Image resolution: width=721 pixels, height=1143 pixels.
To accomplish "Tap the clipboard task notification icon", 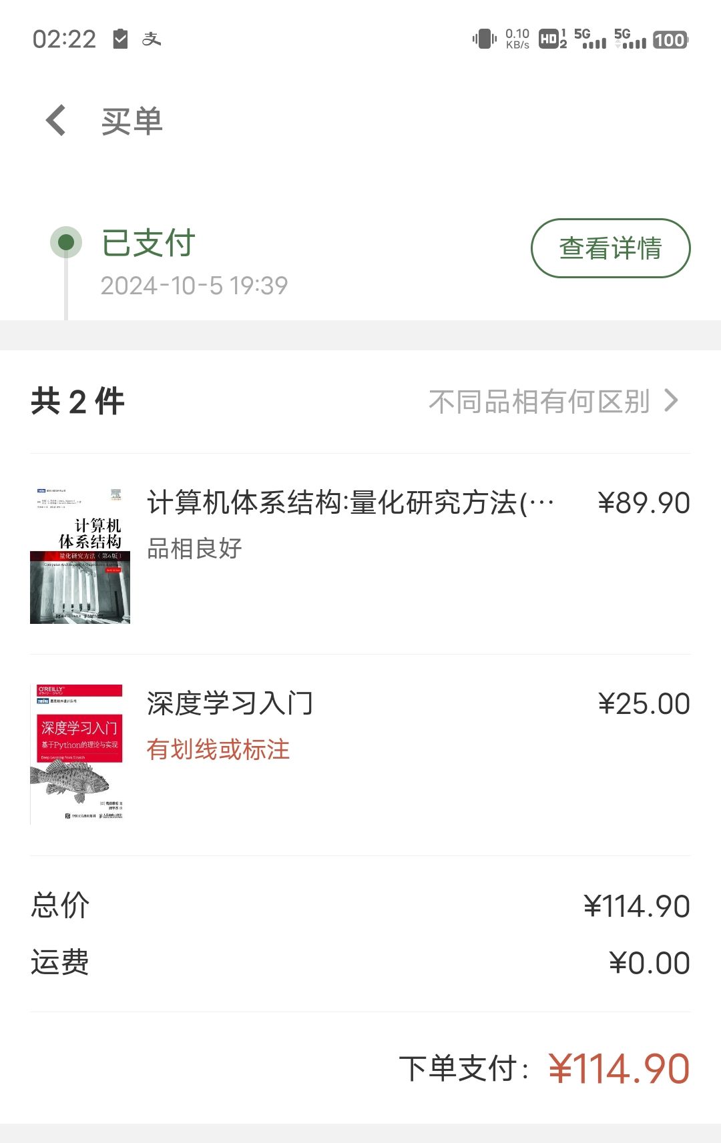I will 120,39.
